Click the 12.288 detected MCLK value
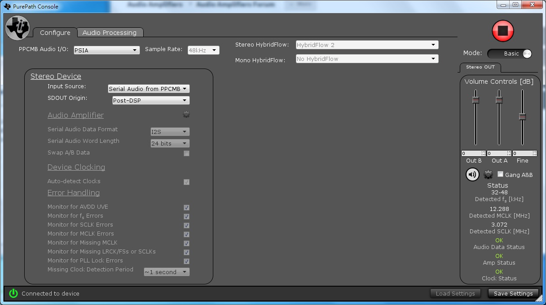Viewport: 546px width, 305px height. (499, 209)
